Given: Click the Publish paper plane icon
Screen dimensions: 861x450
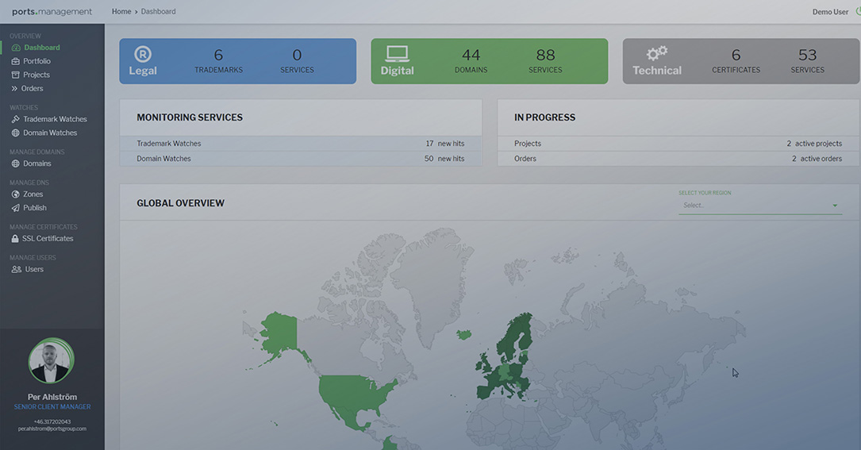Looking at the screenshot, I should tap(16, 208).
